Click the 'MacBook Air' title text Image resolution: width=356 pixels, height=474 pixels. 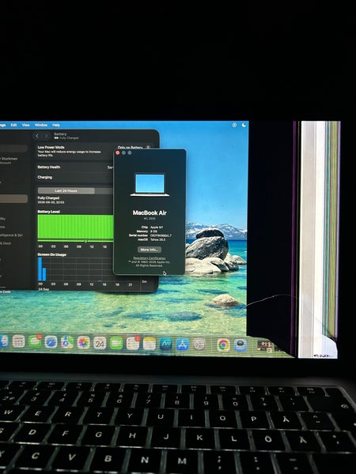[x=150, y=213]
